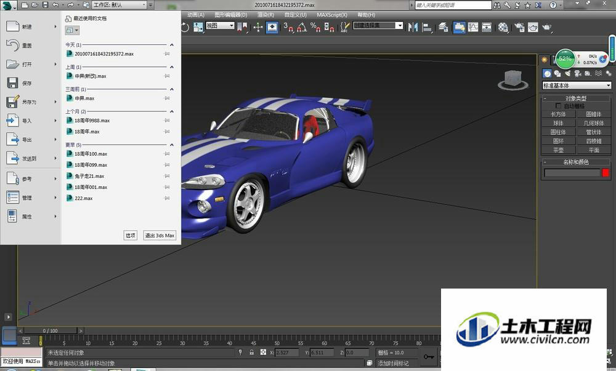The width and height of the screenshot is (616, 371).
Task: Open the 另存为 application menu item
Action: tap(31, 102)
